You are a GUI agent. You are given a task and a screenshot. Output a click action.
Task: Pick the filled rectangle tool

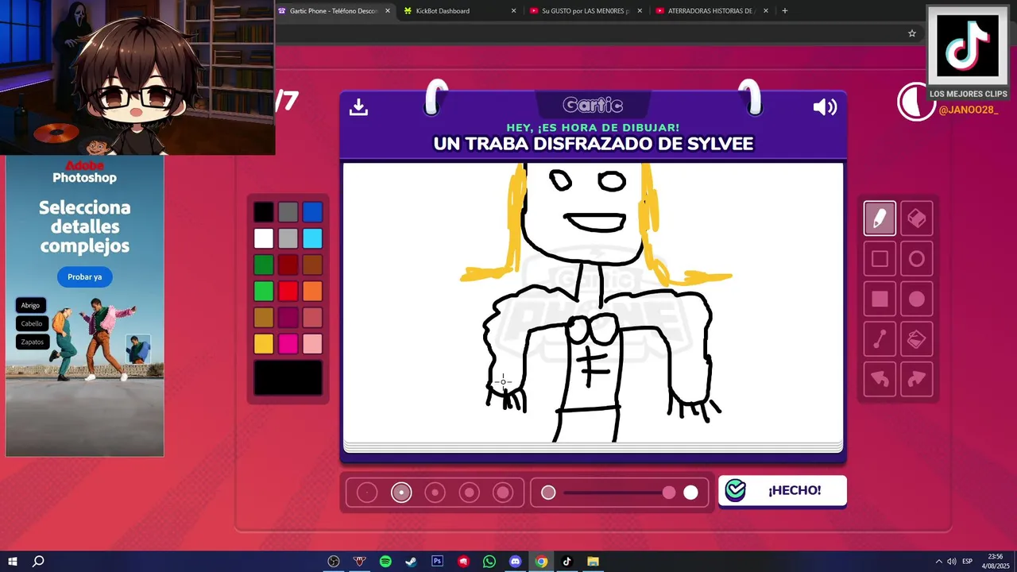coord(880,299)
